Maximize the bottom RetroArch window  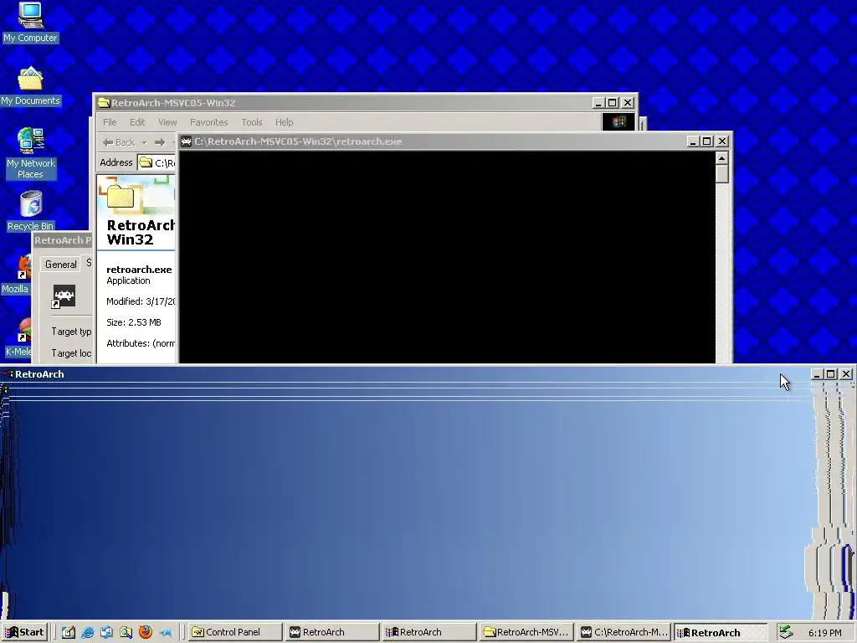pyautogui.click(x=831, y=374)
